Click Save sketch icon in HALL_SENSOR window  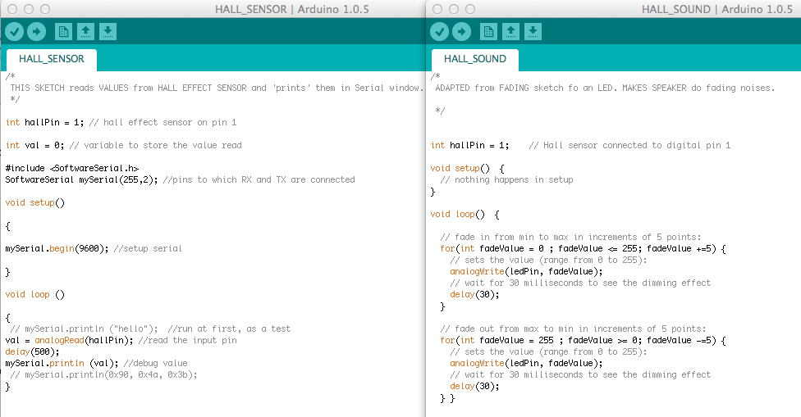coord(108,32)
